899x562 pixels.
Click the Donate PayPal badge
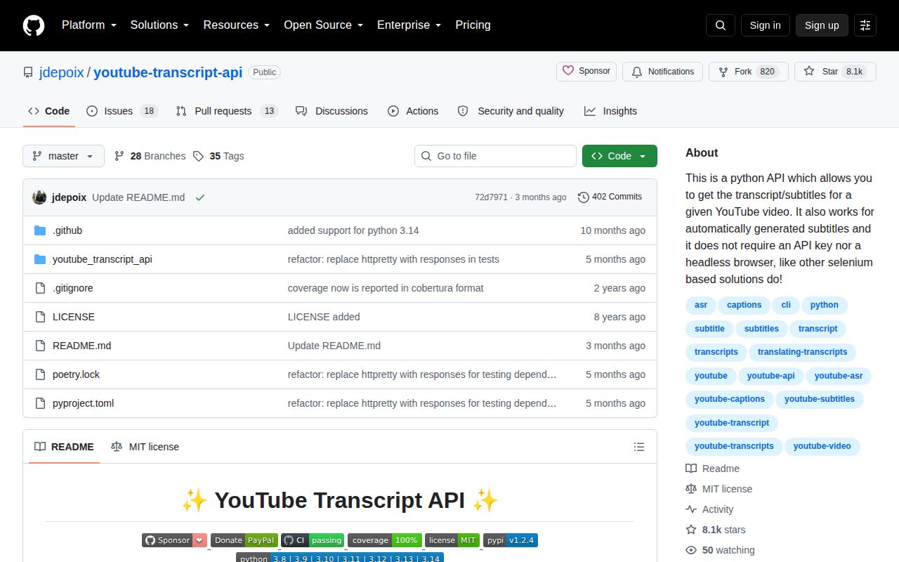click(x=244, y=540)
